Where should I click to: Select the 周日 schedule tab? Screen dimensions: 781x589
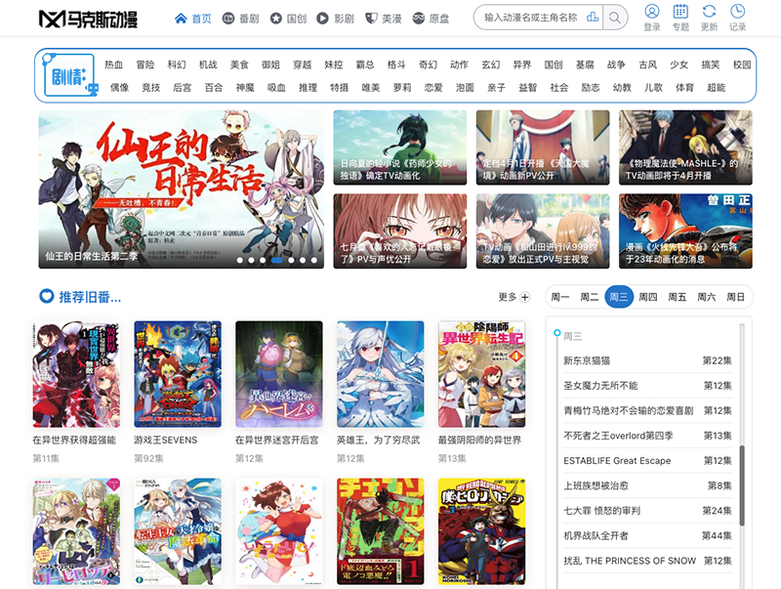(736, 297)
